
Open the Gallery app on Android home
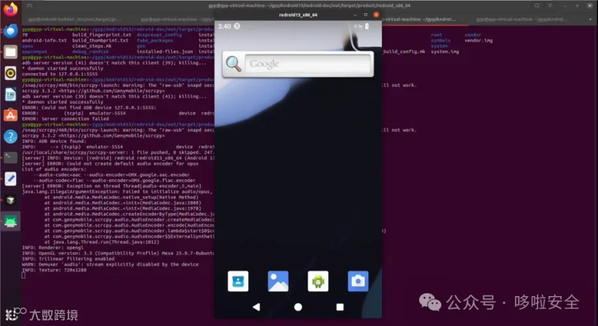(278, 281)
